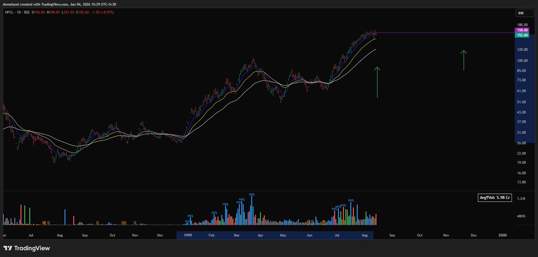The image size is (538, 257).
Task: Click 85.00 on the price axis
Action: coord(521,70)
